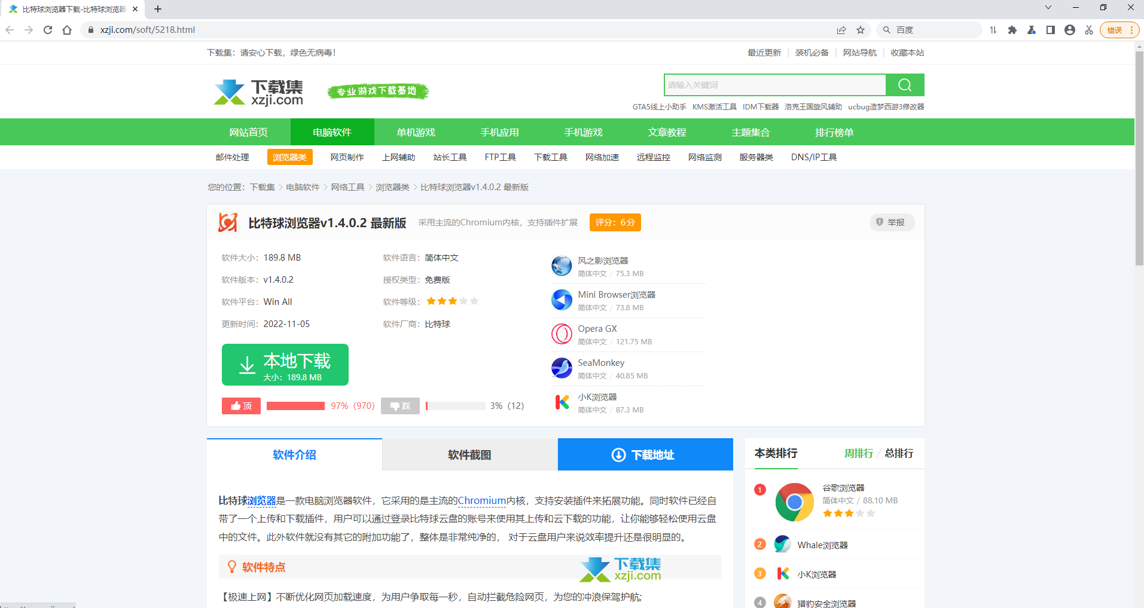Screen dimensions: 1144x608
Task: Click the share page icon in address bar
Action: 841,30
